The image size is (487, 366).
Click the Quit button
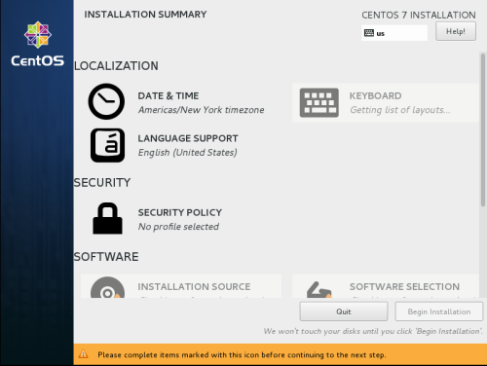click(344, 311)
